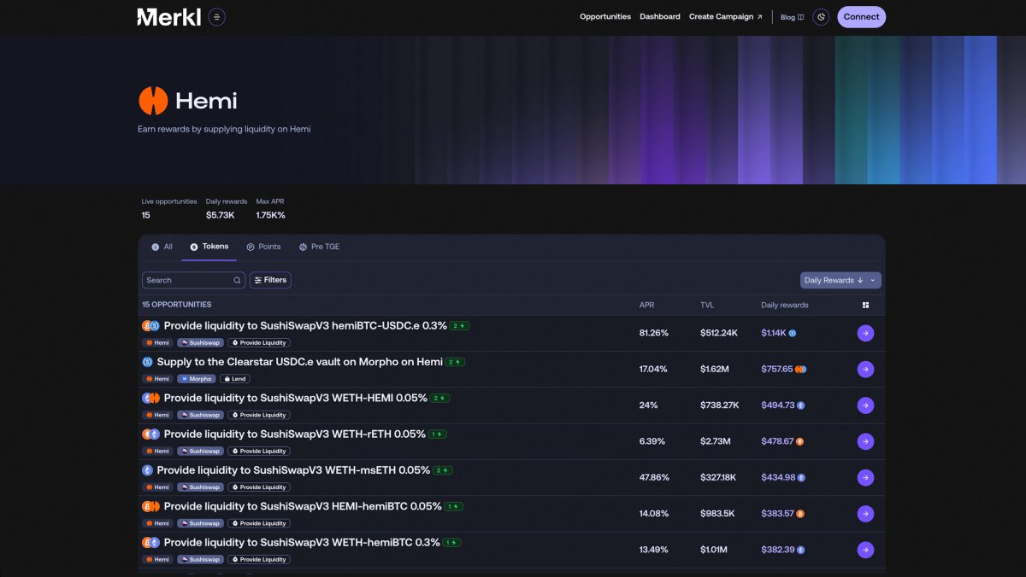Open WETH-hemiBTC 0.3% opportunity title
This screenshot has width=1026, height=577.
pos(302,542)
